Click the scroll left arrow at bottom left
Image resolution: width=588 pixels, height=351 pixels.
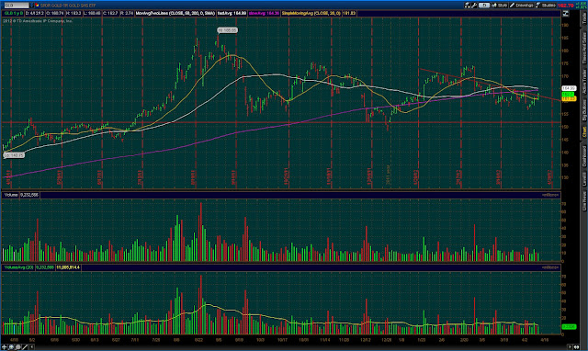tap(32, 347)
